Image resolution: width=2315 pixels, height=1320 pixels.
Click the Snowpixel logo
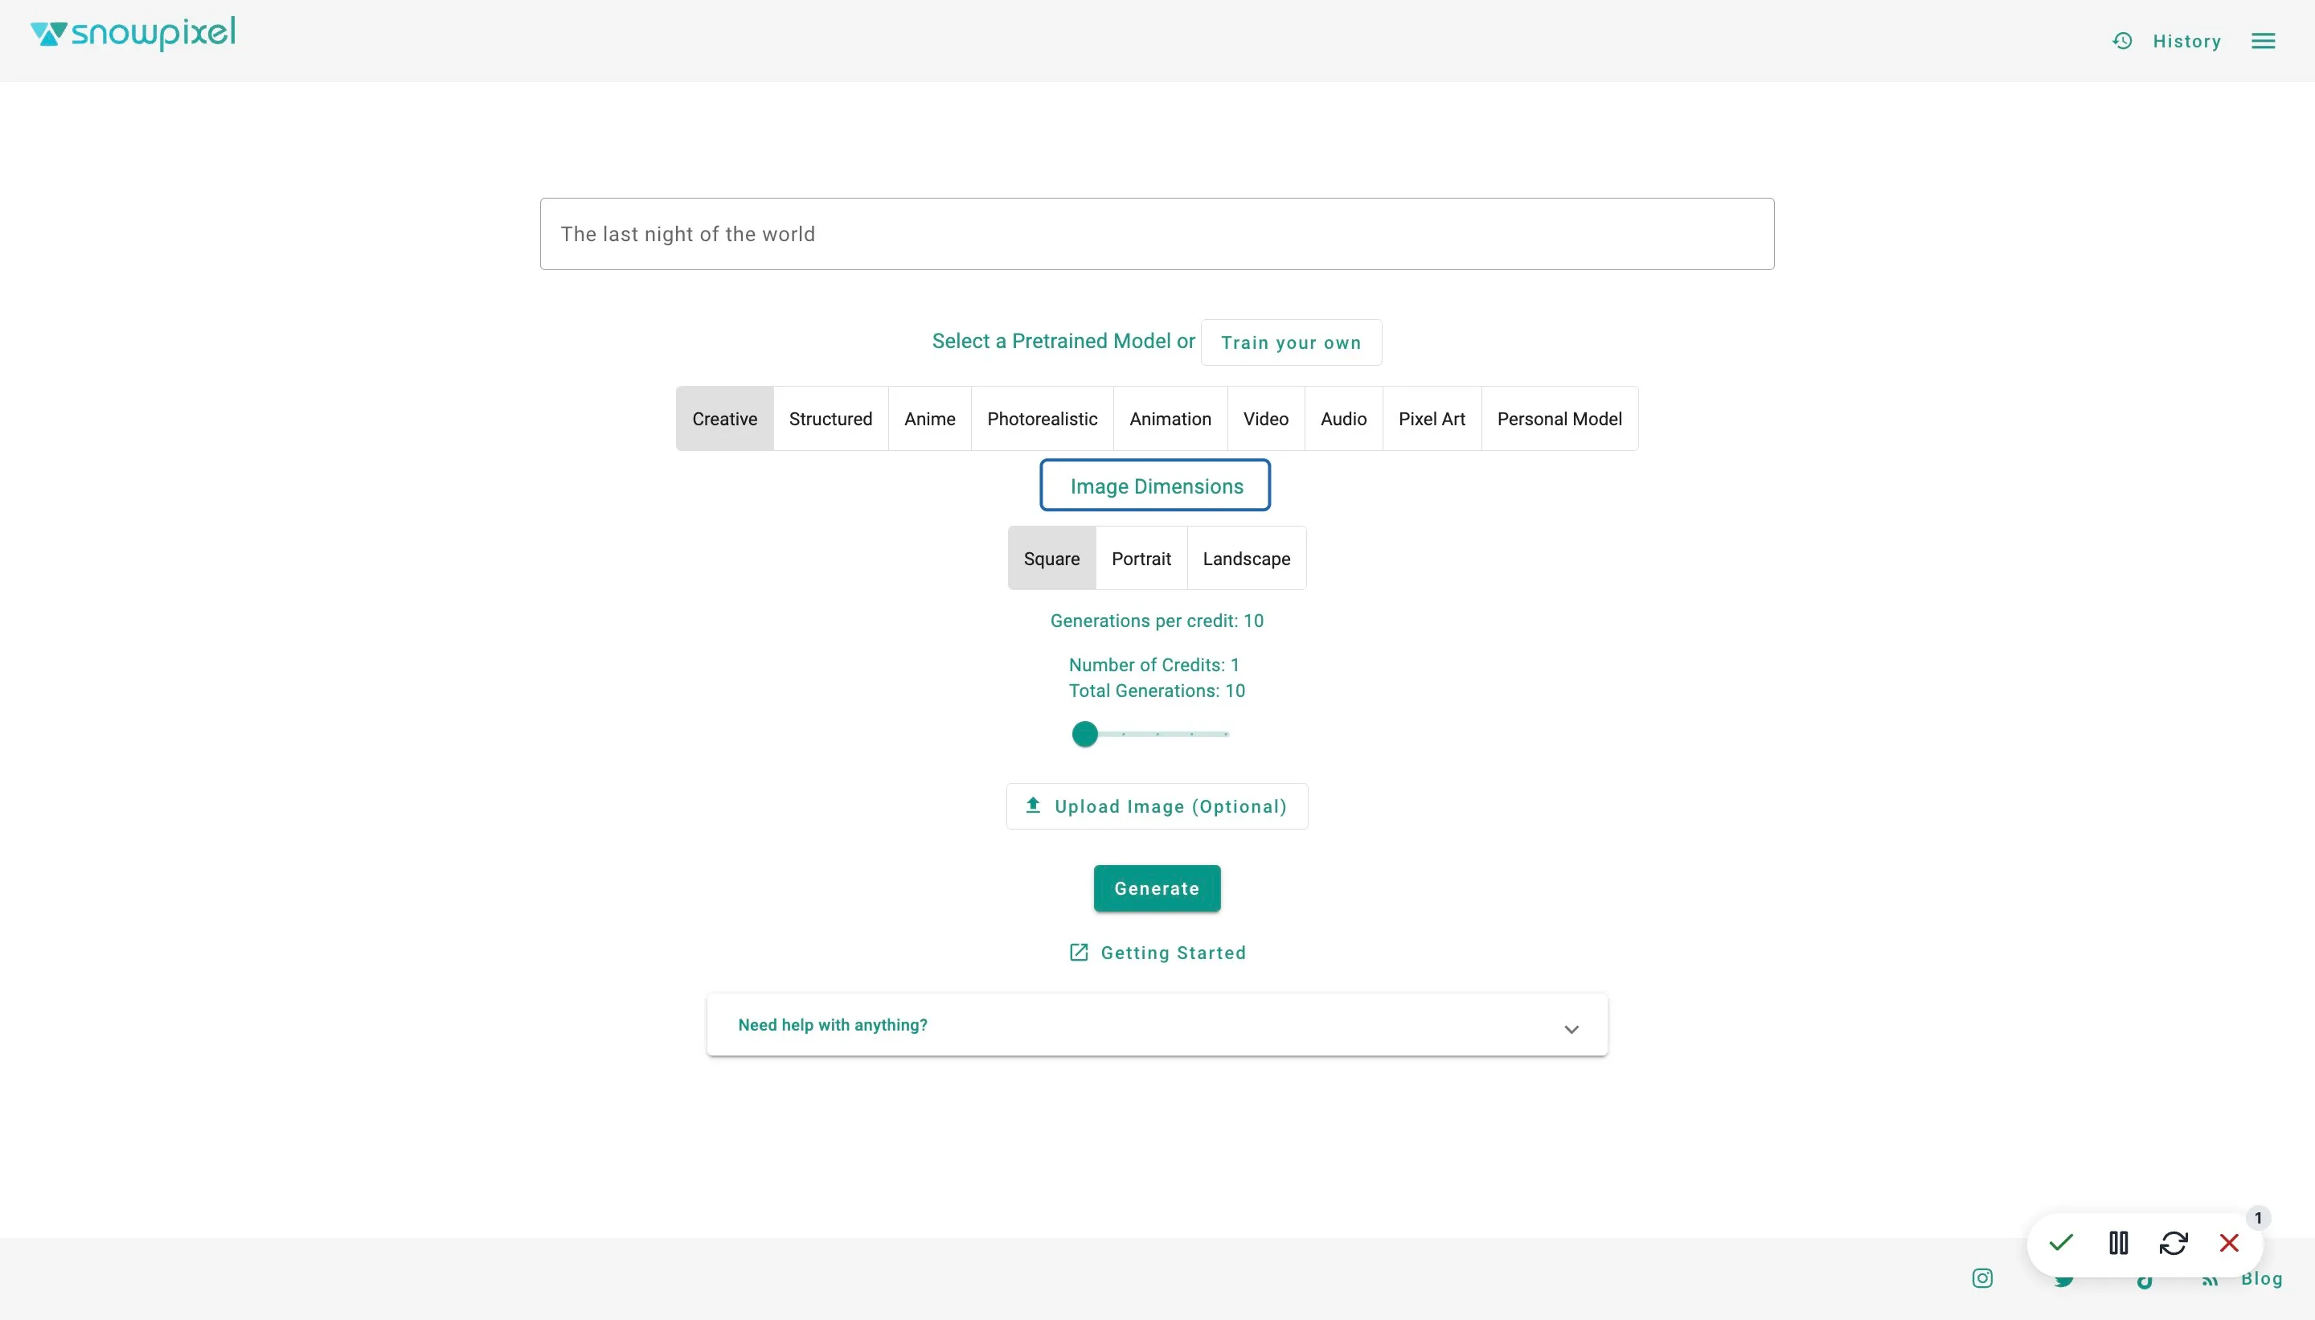133,35
